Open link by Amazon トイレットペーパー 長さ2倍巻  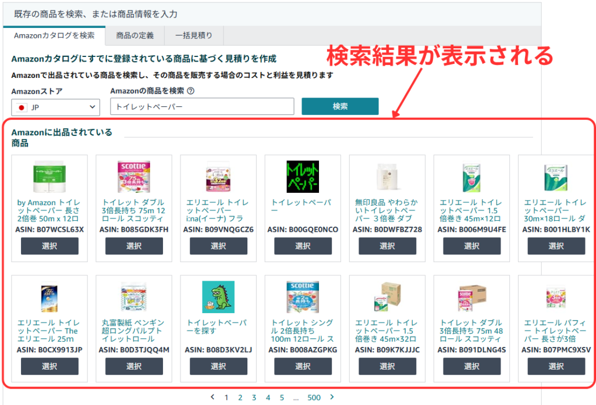(49, 211)
